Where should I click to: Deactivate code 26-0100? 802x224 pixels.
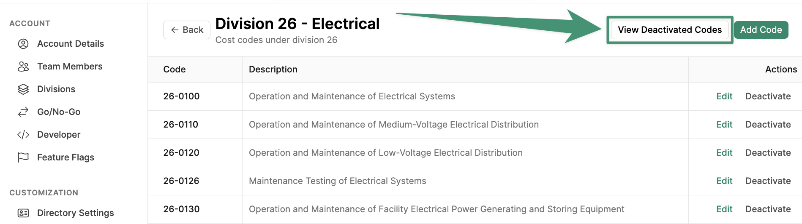pos(768,96)
